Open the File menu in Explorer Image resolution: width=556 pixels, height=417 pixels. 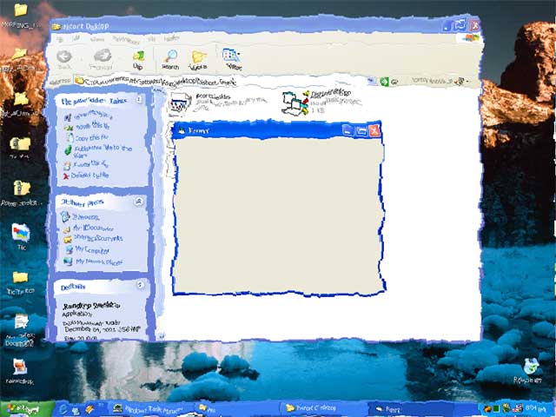[x=60, y=38]
